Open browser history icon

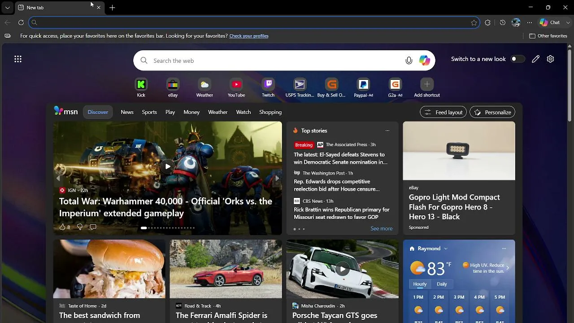coord(503,22)
